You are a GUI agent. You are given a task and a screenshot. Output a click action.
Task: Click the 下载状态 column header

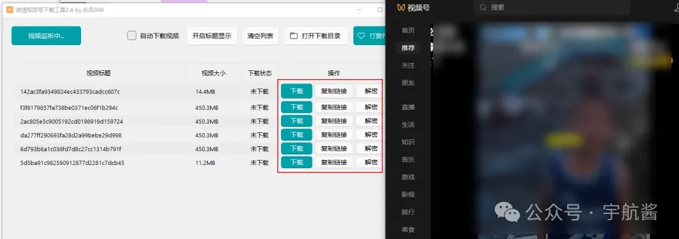(260, 73)
